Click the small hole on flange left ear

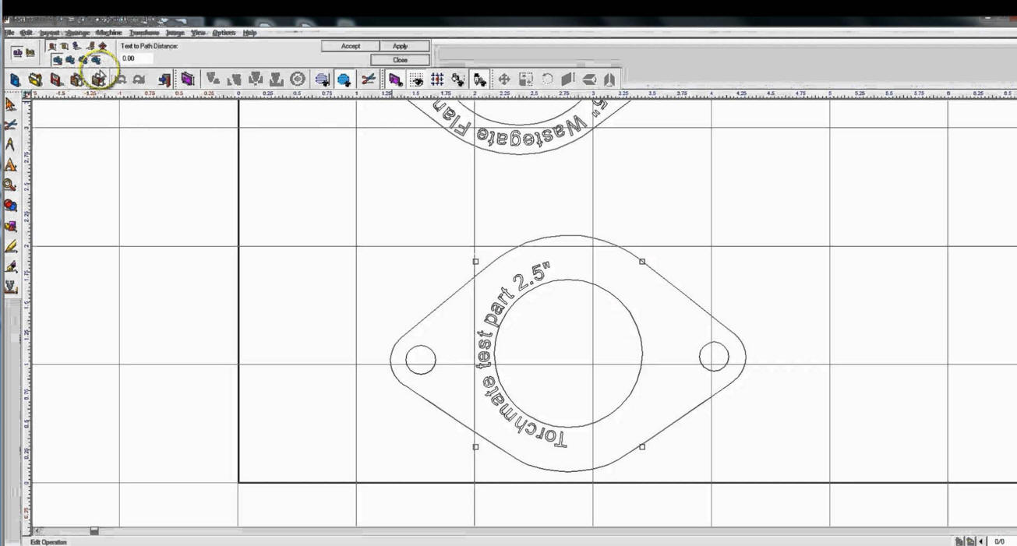coord(421,359)
